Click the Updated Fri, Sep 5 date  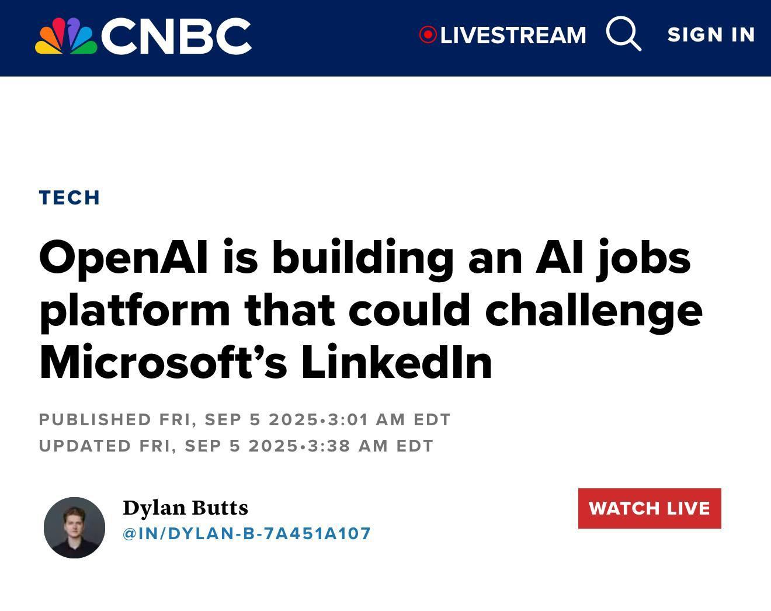point(168,446)
